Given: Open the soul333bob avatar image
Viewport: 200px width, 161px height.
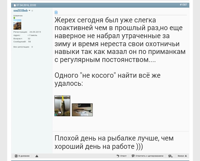Looking at the screenshot, I should point(17,25).
